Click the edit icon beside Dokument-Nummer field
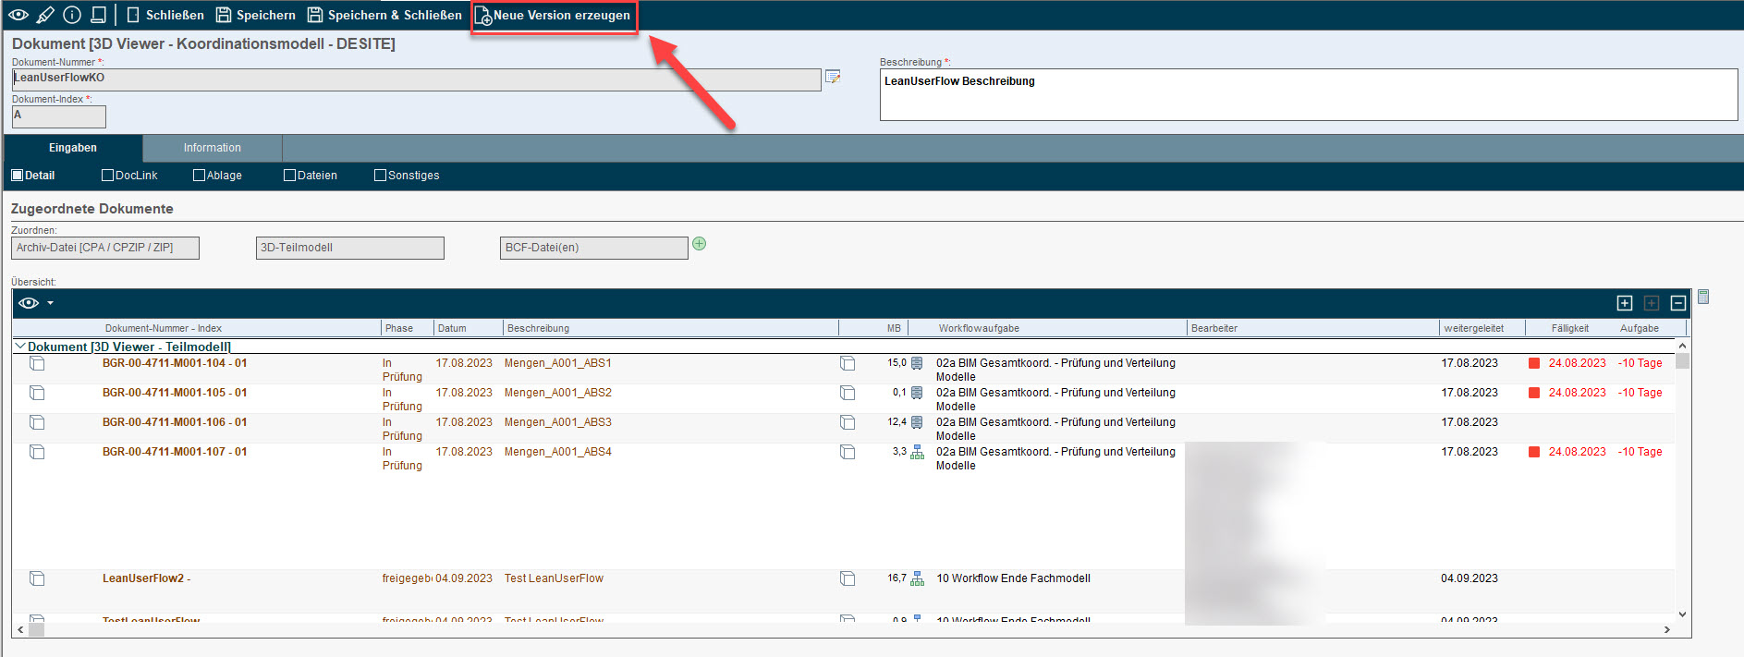The height and width of the screenshot is (657, 1744). [833, 78]
